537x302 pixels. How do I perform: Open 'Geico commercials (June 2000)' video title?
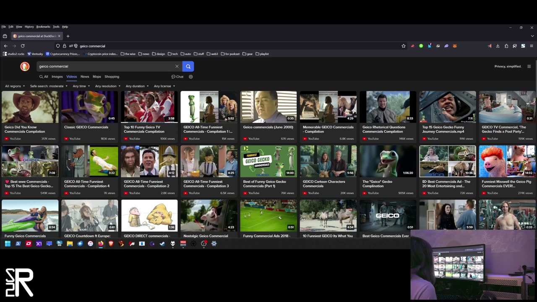[x=268, y=127]
